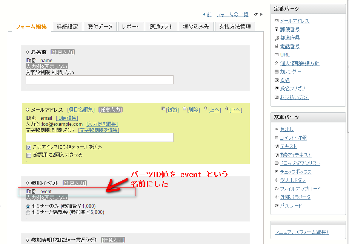349x244 pixels.
Task: Move mail address field down with 下へ
Action: coord(235,110)
